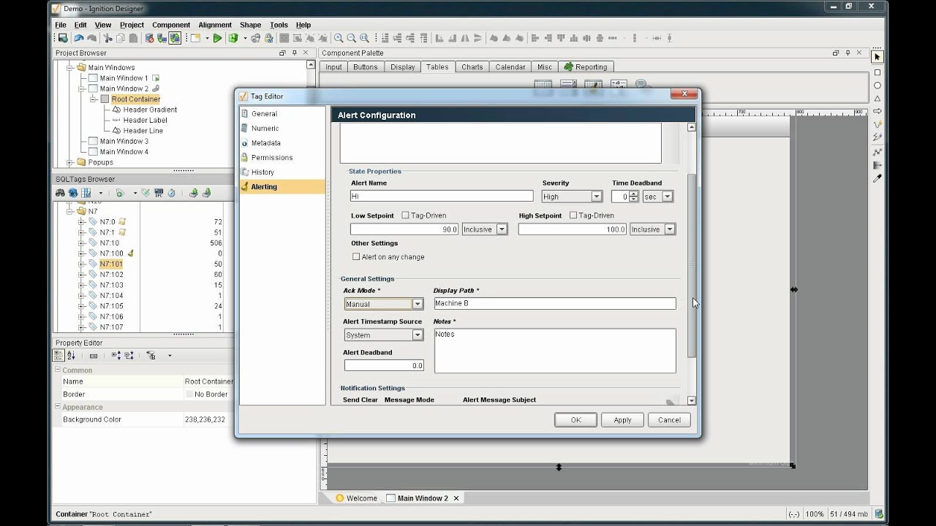
Task: Click the Background Color value 238,236,232
Action: (x=205, y=419)
